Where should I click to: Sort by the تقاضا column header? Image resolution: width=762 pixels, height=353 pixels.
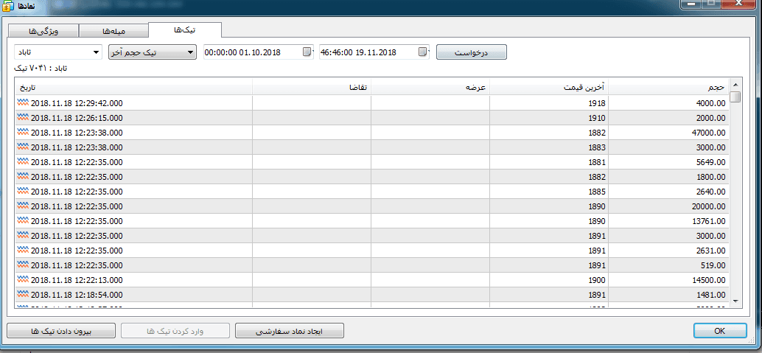pos(312,88)
